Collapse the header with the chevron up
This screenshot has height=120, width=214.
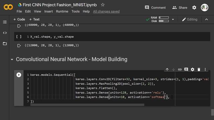click(207, 19)
